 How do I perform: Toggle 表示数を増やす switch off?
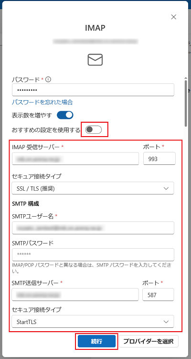click(x=65, y=115)
